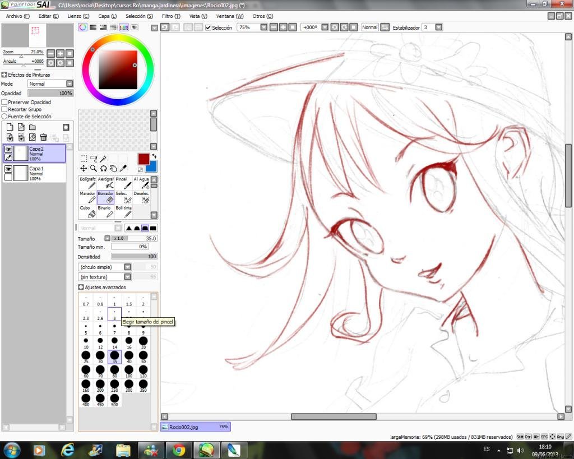Open the círculo simple brush shape dropdown
The image size is (574, 459).
click(105, 267)
